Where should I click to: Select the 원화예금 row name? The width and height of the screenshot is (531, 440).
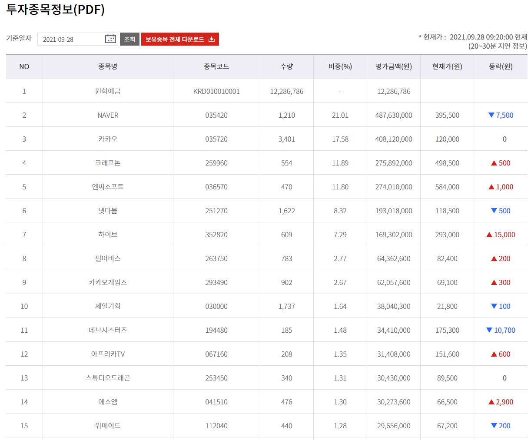(108, 91)
